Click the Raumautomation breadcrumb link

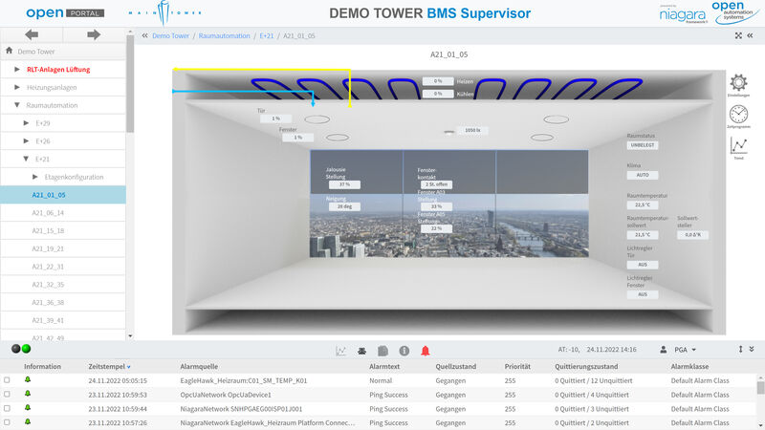(x=226, y=35)
